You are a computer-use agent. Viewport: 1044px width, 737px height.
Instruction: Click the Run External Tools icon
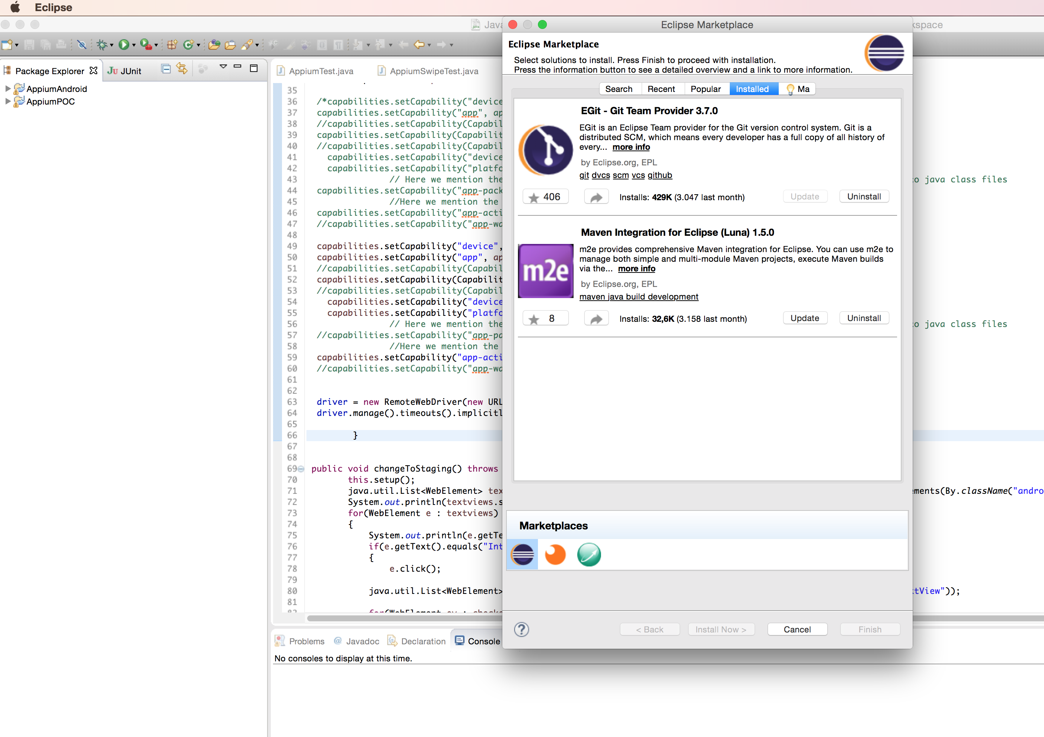(145, 44)
